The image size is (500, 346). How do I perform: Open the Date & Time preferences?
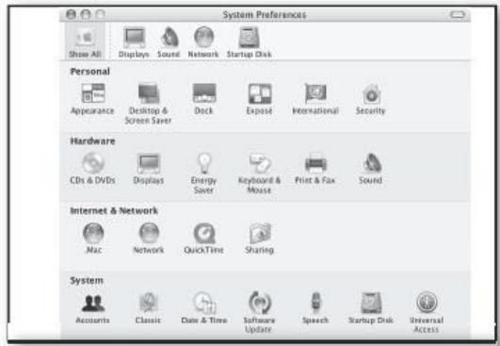(204, 308)
